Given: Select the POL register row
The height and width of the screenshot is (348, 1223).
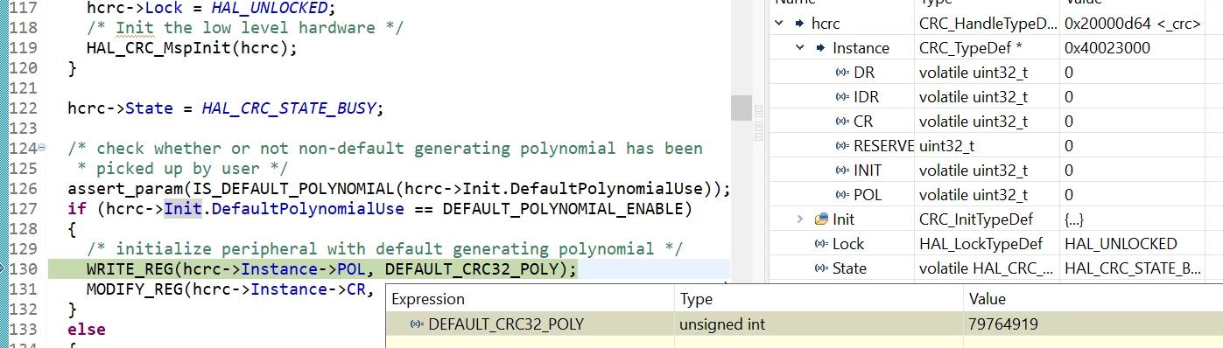Looking at the screenshot, I should 995,194.
